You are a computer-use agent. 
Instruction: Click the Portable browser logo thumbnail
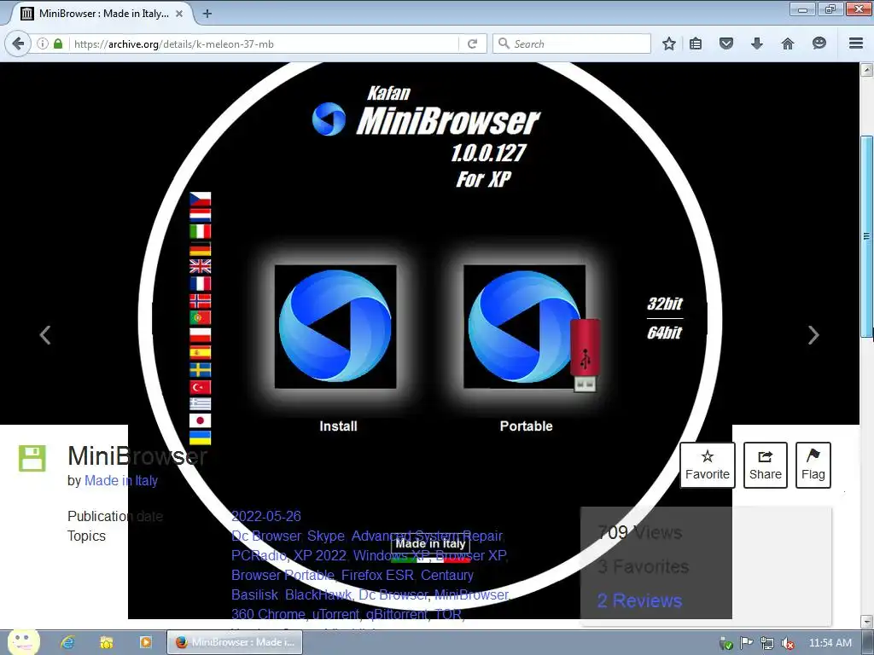[525, 327]
